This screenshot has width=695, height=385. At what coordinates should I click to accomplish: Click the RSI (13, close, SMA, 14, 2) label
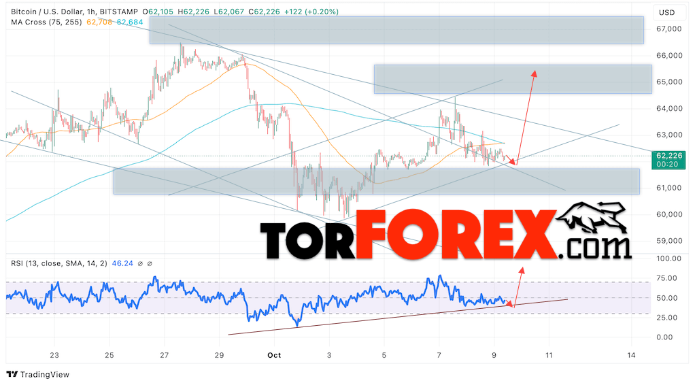[x=59, y=263]
